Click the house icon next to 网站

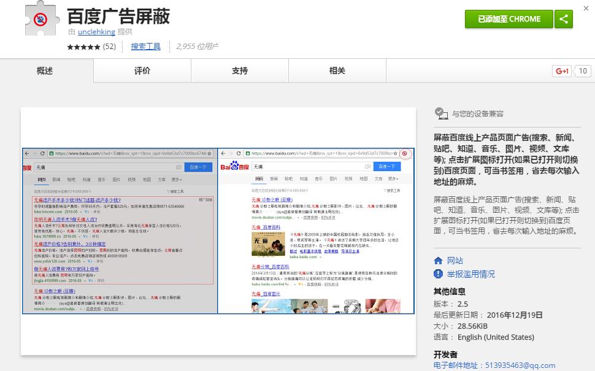[437, 259]
